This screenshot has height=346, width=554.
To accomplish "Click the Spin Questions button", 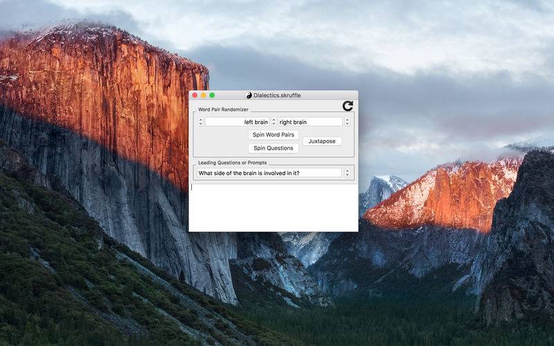I will [274, 148].
